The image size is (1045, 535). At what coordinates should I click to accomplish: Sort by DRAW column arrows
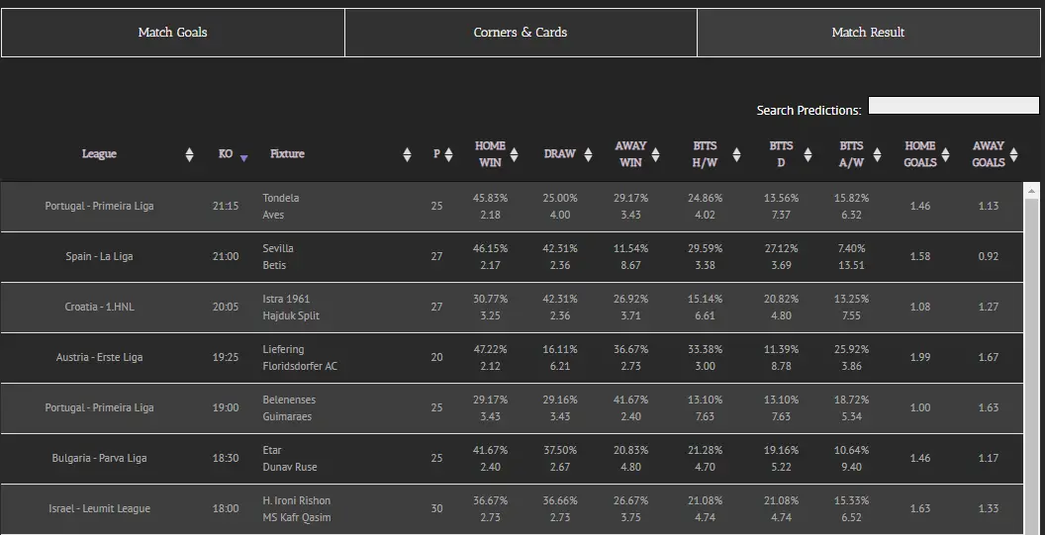click(588, 154)
